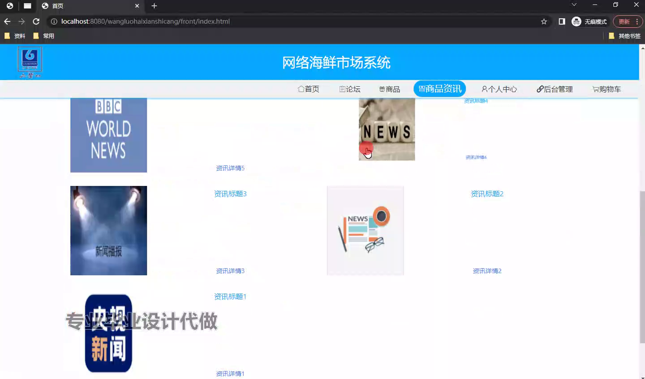Open the tab search dropdown chevron
Viewport: 645px width, 379px height.
pyautogui.click(x=574, y=4)
